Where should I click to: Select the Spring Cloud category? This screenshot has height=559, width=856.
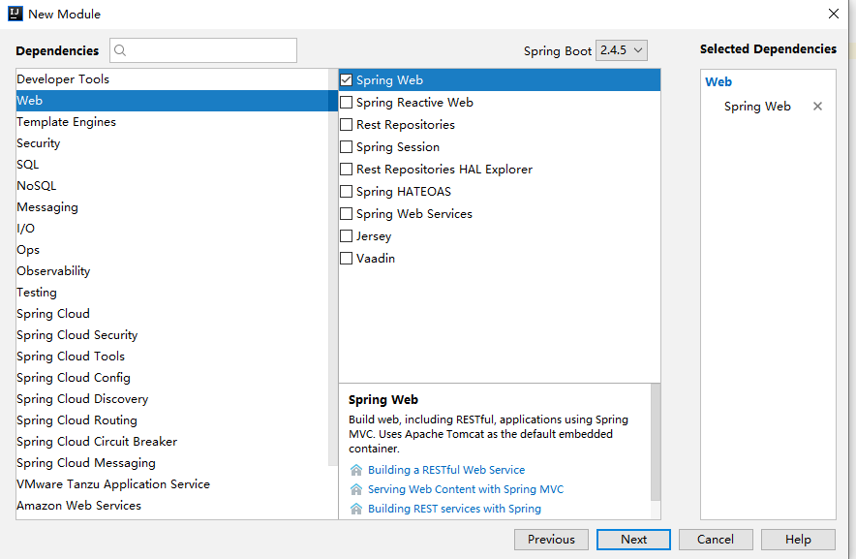pyautogui.click(x=172, y=314)
